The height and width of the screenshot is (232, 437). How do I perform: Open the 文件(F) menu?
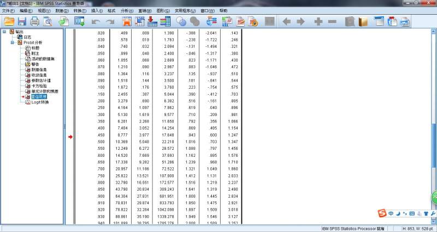pyautogui.click(x=8, y=11)
